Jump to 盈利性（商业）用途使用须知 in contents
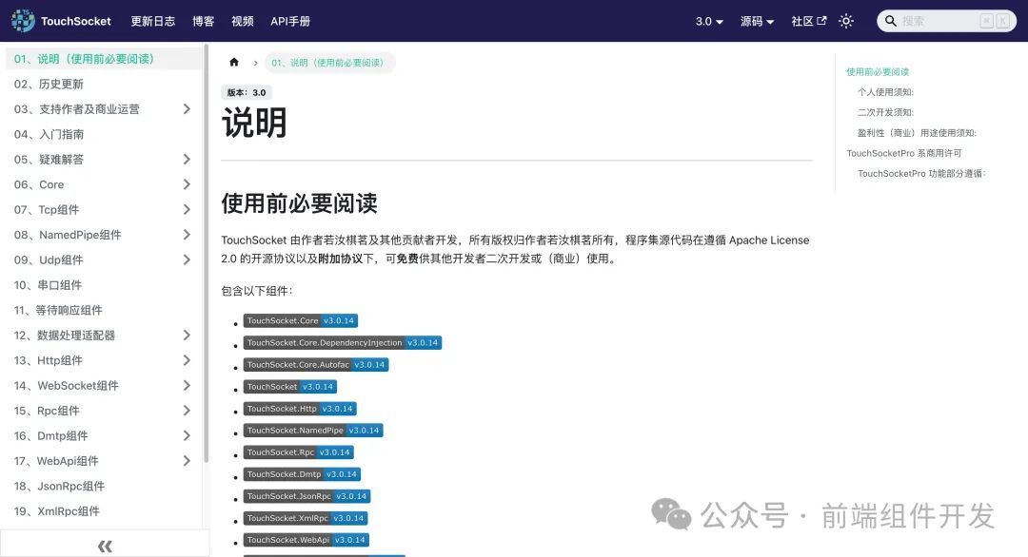Screen dimensions: 1028x557 pos(917,133)
